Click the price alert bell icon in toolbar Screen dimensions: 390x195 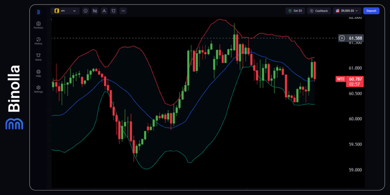click(113, 11)
